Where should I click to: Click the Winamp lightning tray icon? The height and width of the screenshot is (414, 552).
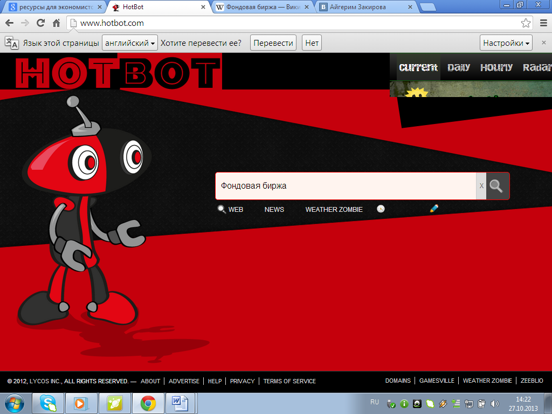[x=443, y=404]
